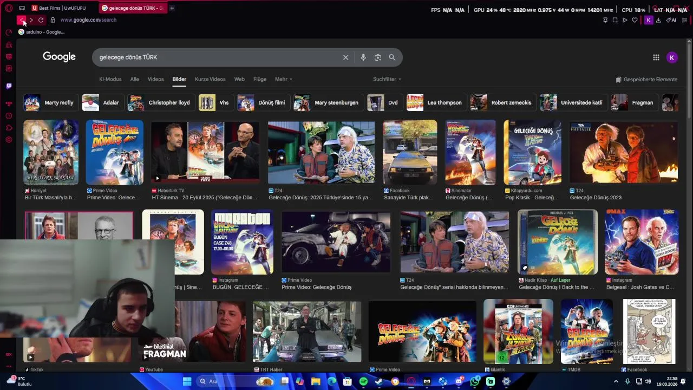
Task: Open Twitch icon in Opera sidebar
Action: 9,86
